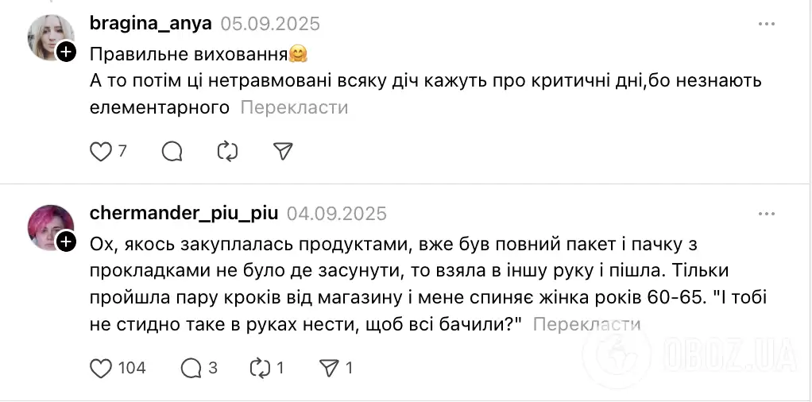812x402 pixels.
Task: Open more options for bragina_anya's comment
Action: click(766, 25)
